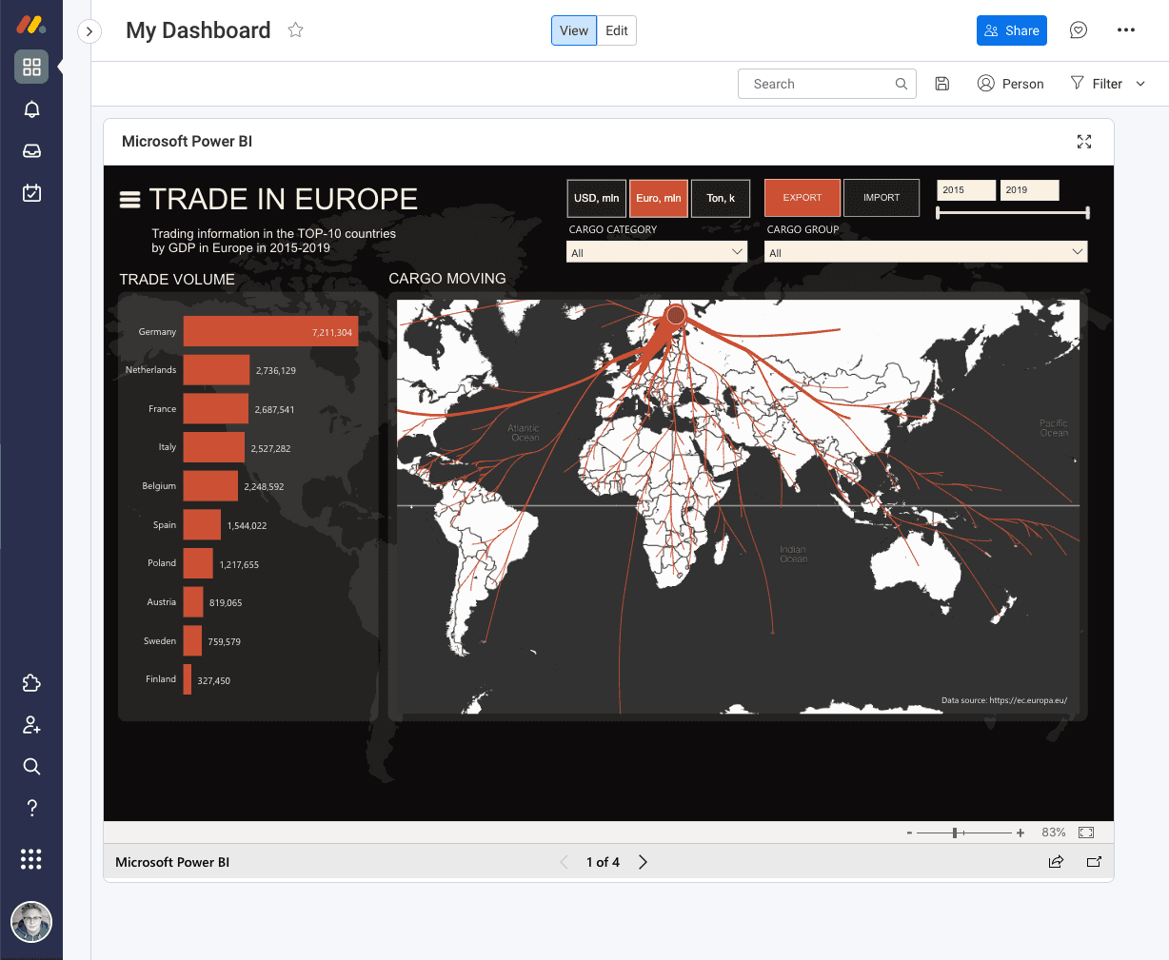1169x960 pixels.
Task: Click the save view icon beside search bar
Action: [941, 84]
